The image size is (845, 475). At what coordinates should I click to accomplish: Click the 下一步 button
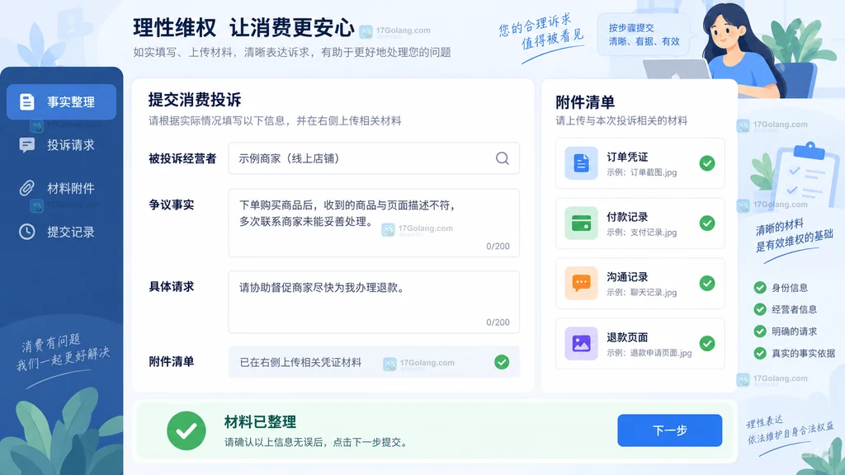(x=670, y=430)
